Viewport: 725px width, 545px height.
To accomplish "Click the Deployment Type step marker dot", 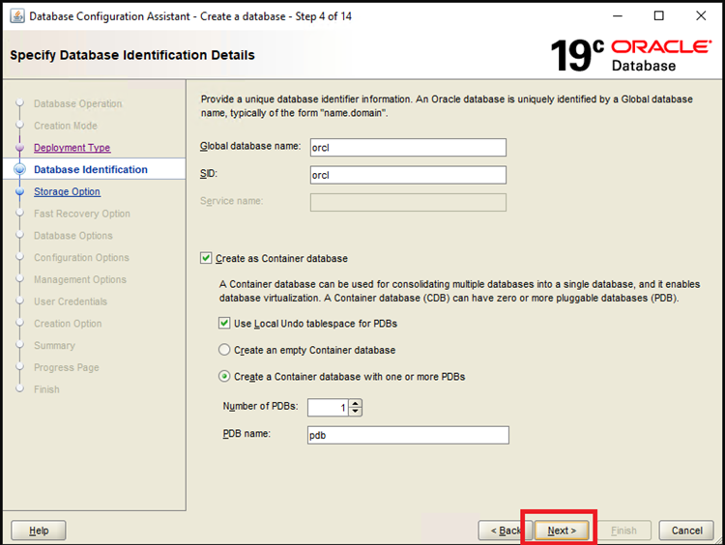I will 19,148.
